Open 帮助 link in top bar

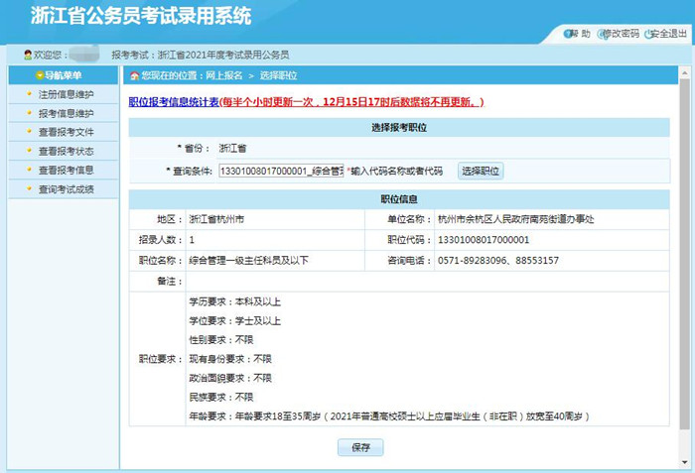(581, 34)
